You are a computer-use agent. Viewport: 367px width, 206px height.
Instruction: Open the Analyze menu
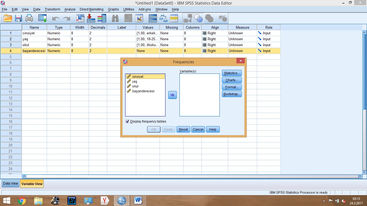click(70, 9)
